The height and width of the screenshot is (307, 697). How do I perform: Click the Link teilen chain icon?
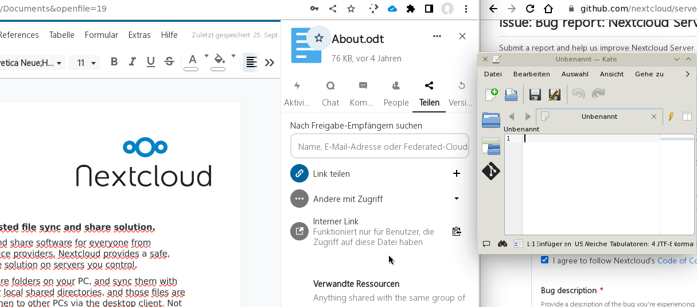pyautogui.click(x=299, y=173)
